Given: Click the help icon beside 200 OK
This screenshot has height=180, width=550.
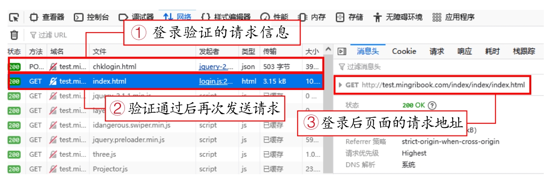Looking at the screenshot, I should coord(431,106).
